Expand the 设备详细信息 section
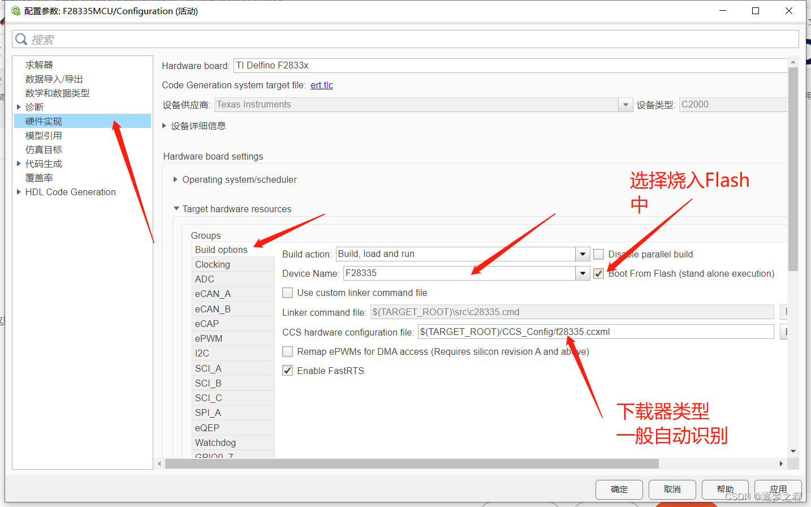Viewport: 811px width, 507px height. (164, 126)
